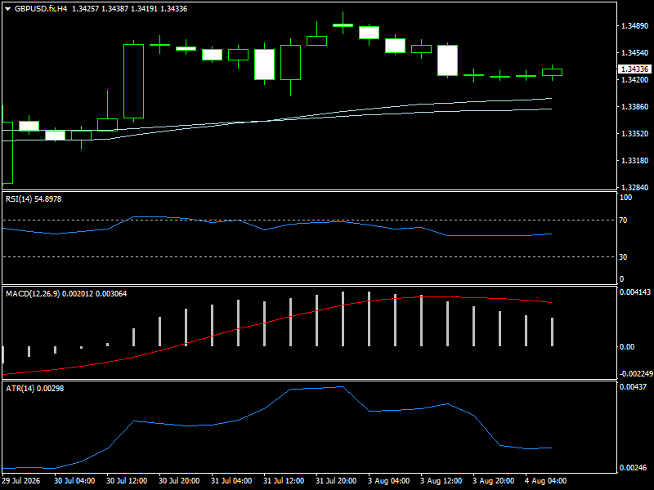Click the ATR scale minimum 0.00246
The width and height of the screenshot is (654, 490).
633,467
